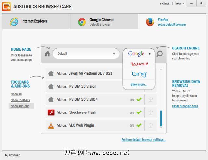Minimize the Browser Care window
This screenshot has height=160, width=208.
(191, 3)
